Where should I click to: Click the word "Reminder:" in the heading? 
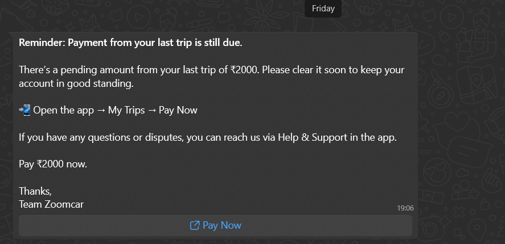coord(40,43)
